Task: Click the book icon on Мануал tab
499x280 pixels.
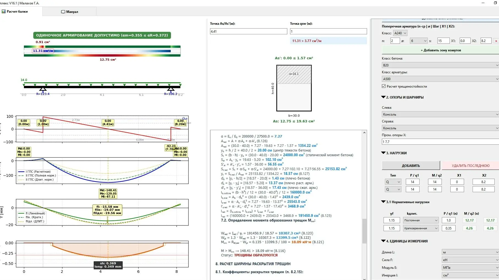Action: pos(63,12)
